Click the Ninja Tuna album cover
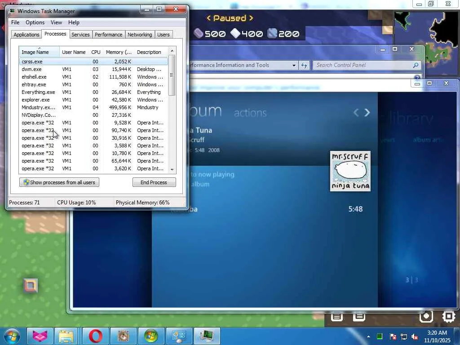 [x=350, y=171]
